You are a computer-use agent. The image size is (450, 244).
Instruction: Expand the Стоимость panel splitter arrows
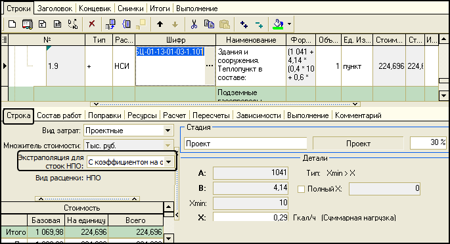click(87, 199)
